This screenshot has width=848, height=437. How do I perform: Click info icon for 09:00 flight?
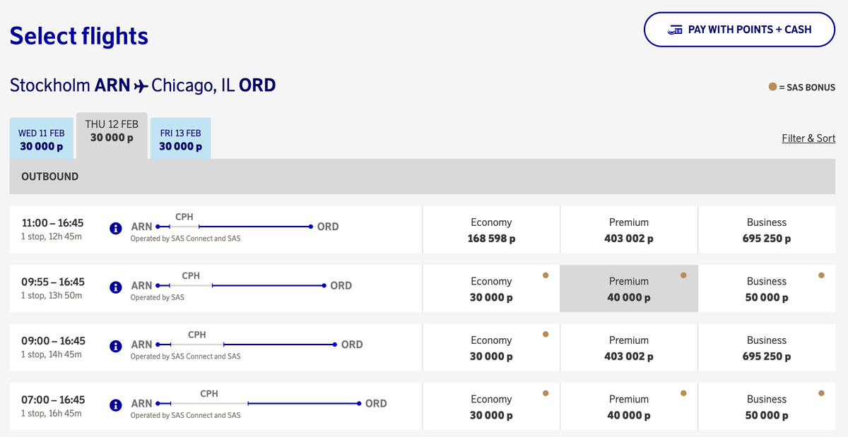(116, 347)
